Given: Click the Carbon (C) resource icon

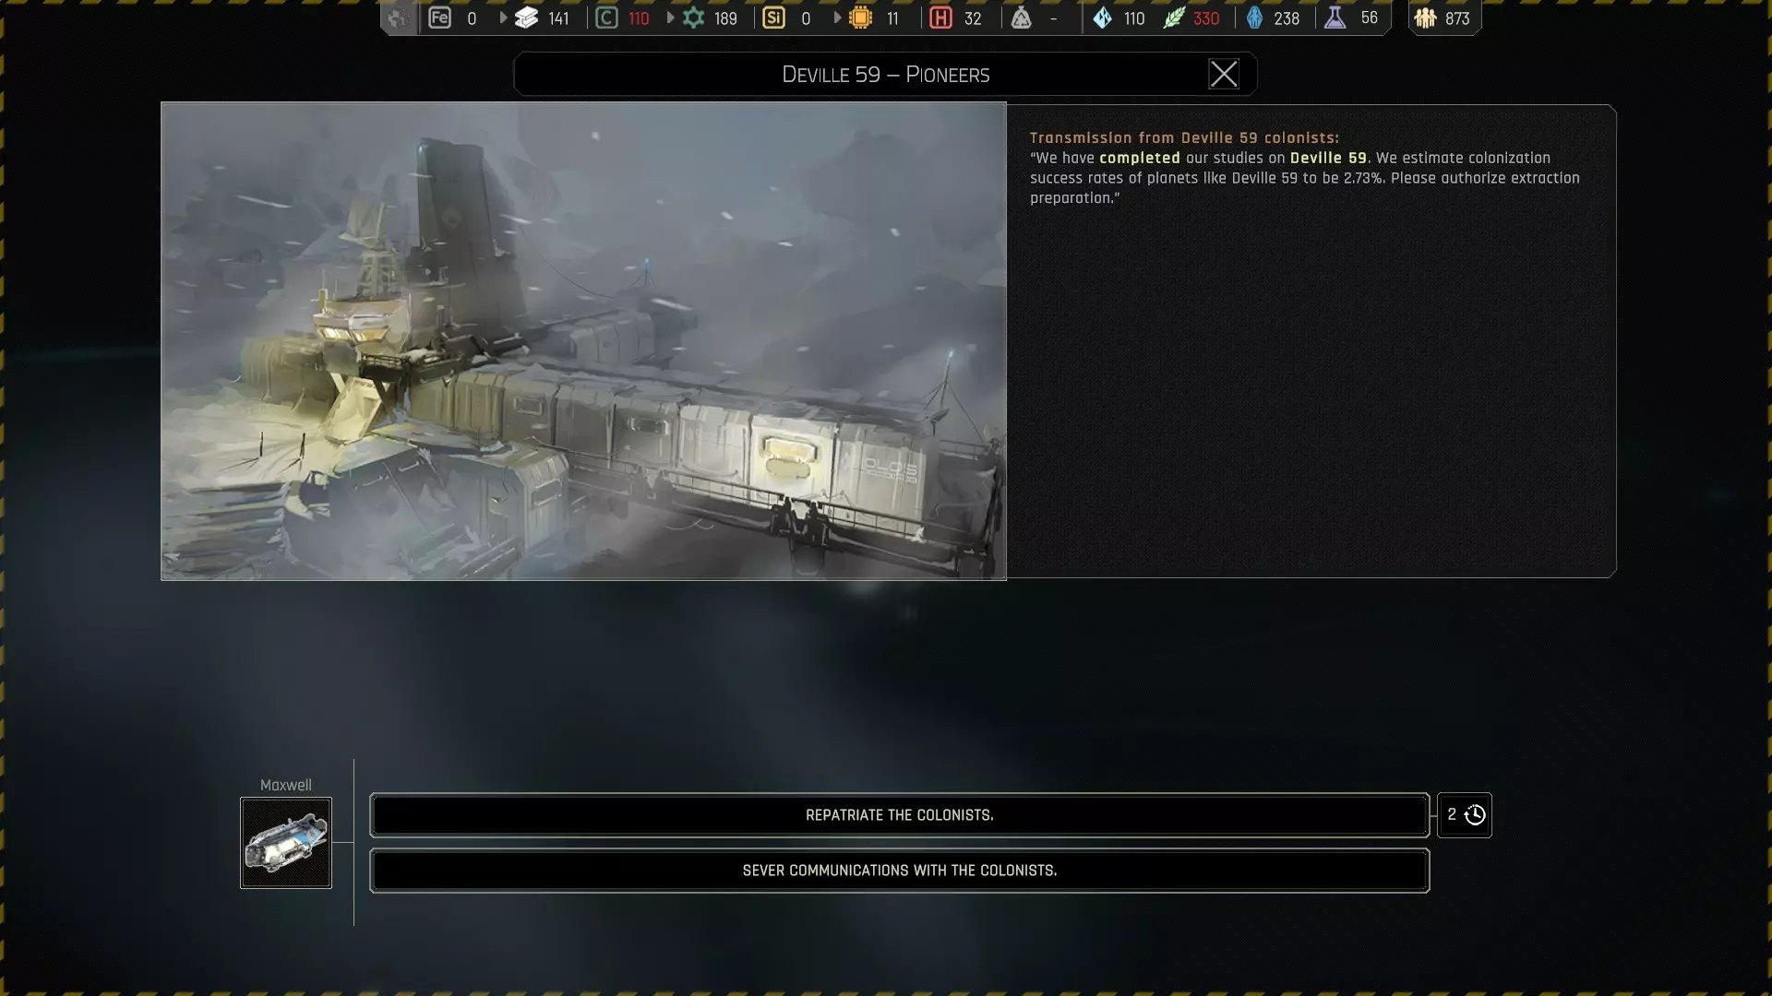Looking at the screenshot, I should [606, 18].
